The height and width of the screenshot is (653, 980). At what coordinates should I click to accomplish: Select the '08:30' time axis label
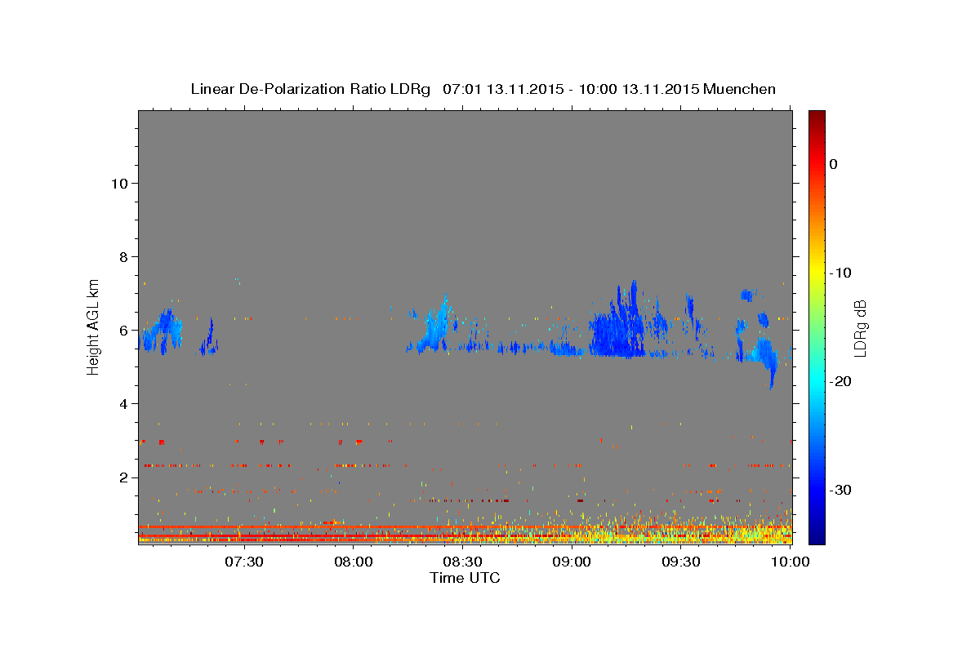462,562
